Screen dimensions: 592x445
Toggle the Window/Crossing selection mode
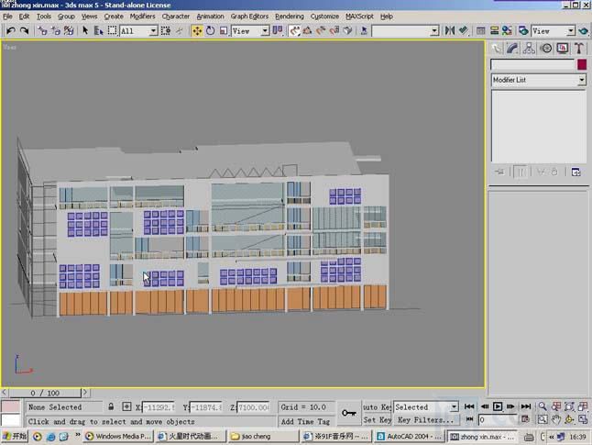coord(166,30)
